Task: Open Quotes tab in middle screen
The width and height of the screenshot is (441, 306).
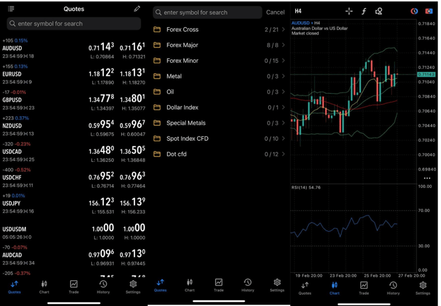Action: coord(160,286)
